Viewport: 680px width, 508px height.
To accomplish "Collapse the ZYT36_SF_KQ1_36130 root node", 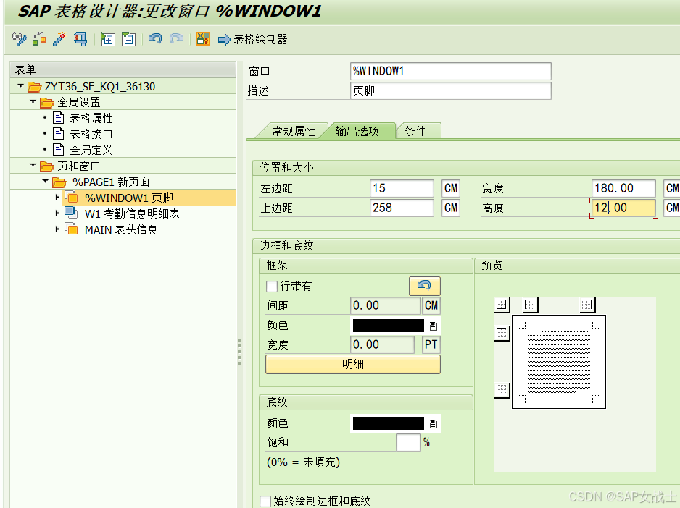I will (21, 85).
